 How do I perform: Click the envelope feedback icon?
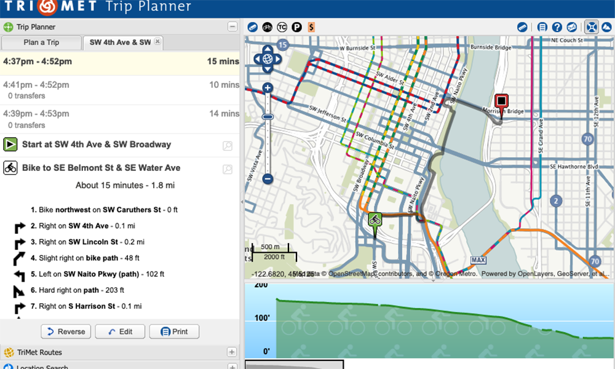pos(572,27)
